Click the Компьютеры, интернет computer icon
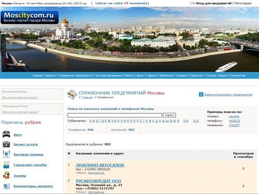This screenshot has width=259, height=194. point(6,186)
